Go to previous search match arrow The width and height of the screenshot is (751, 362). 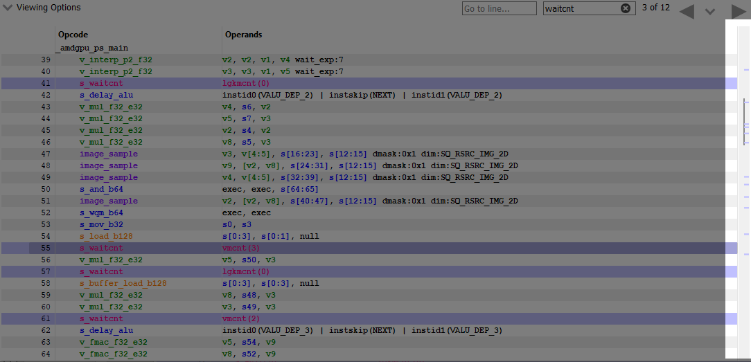pyautogui.click(x=687, y=11)
